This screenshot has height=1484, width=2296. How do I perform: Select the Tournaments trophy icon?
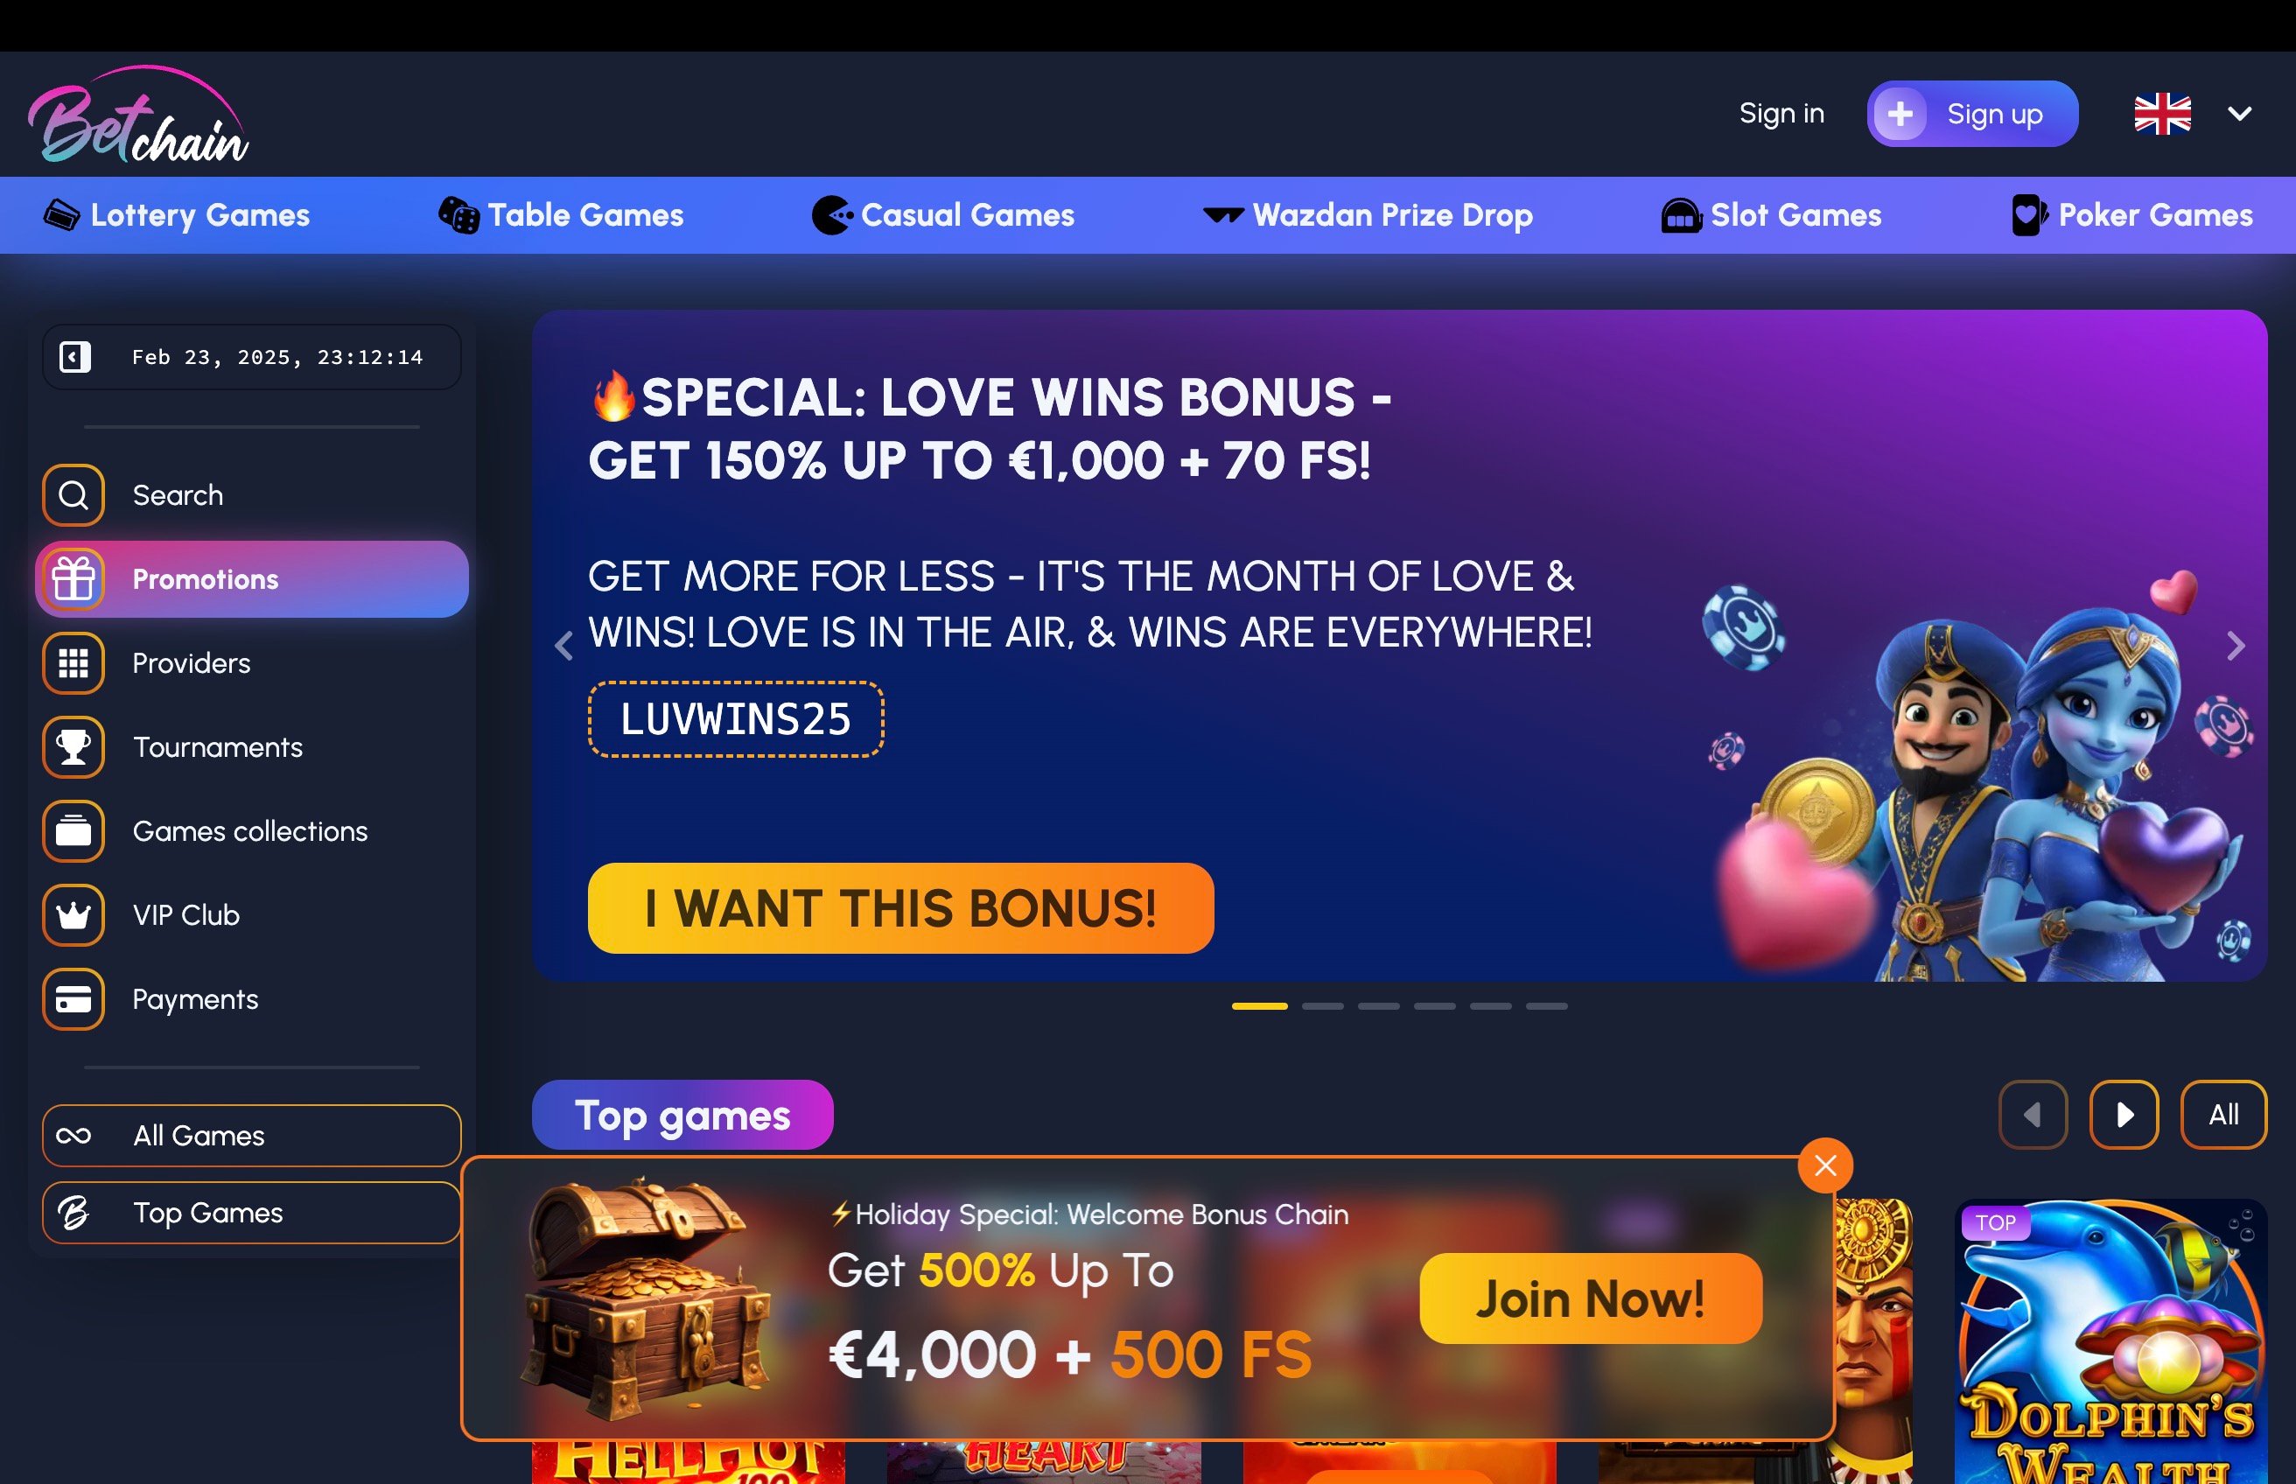tap(73, 747)
